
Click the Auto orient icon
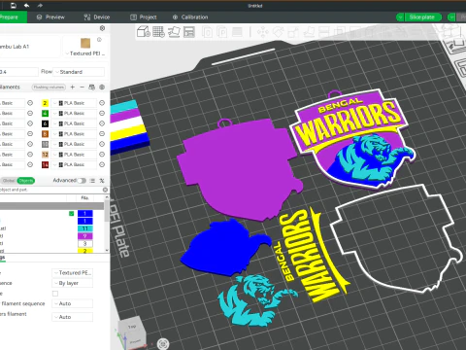click(x=174, y=32)
